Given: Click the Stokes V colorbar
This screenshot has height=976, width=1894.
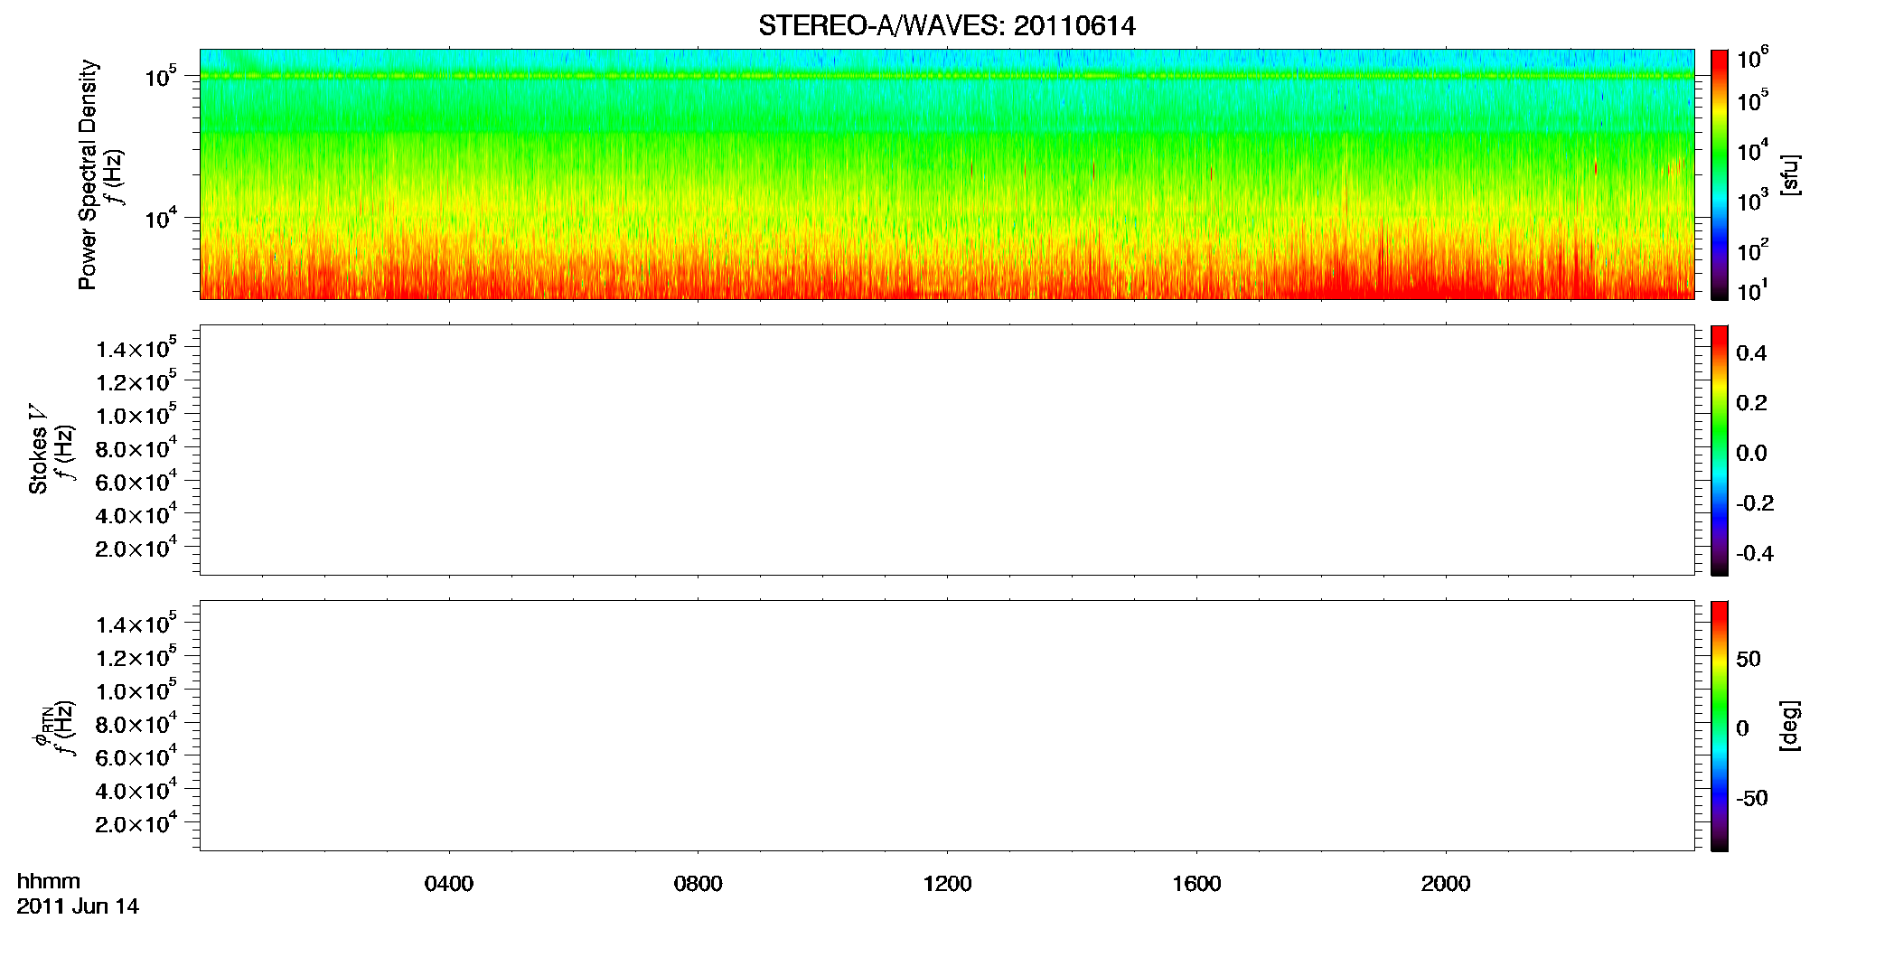Looking at the screenshot, I should click(x=1719, y=450).
